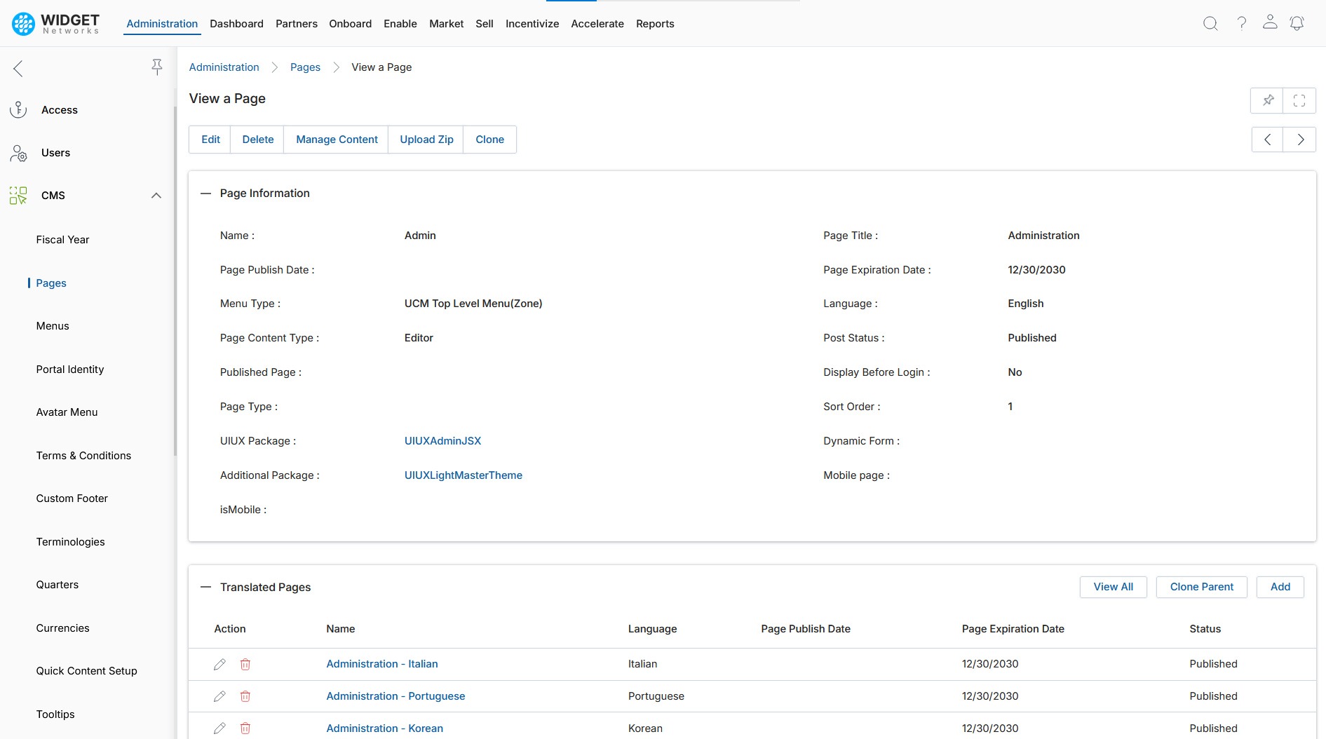Open the user profile icon

pyautogui.click(x=1270, y=22)
